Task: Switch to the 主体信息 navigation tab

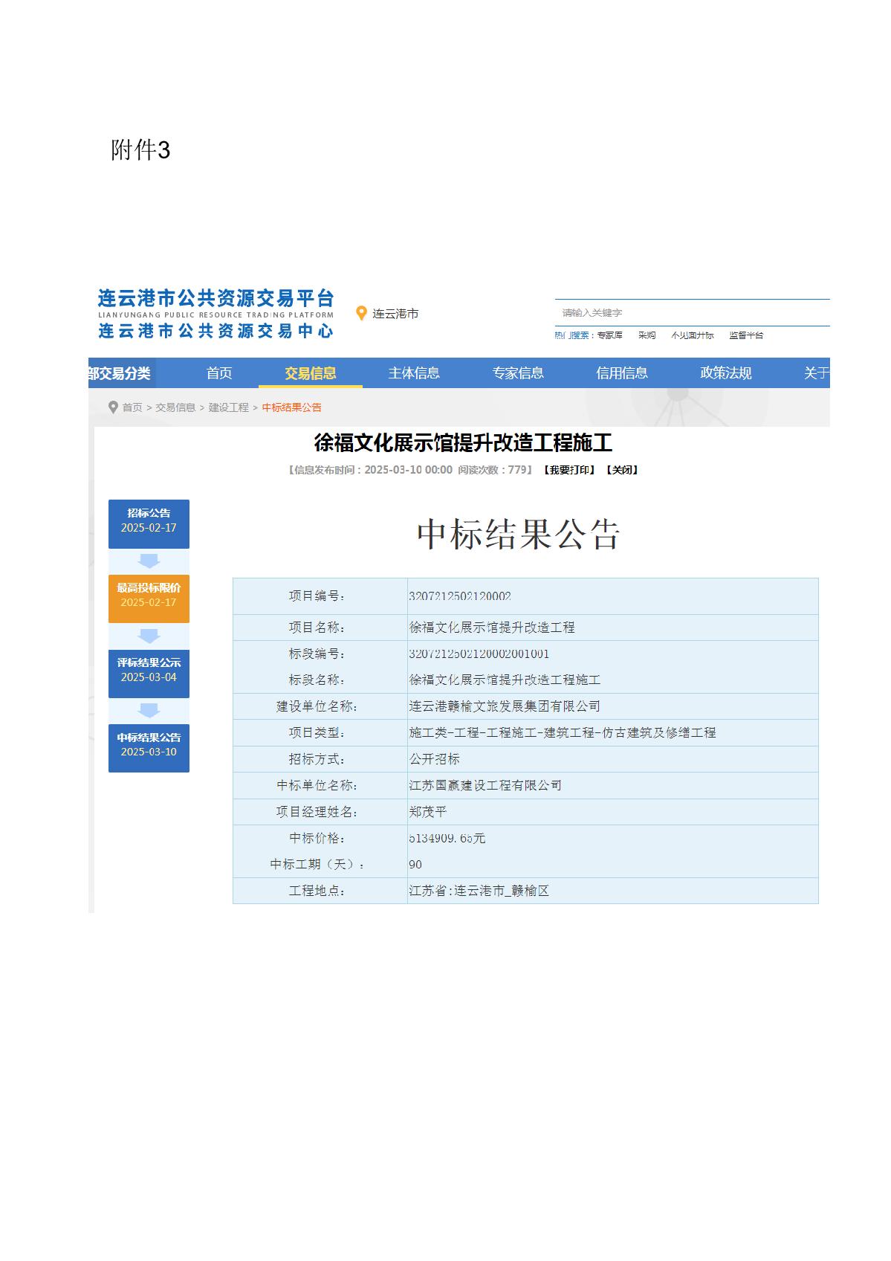Action: [414, 373]
